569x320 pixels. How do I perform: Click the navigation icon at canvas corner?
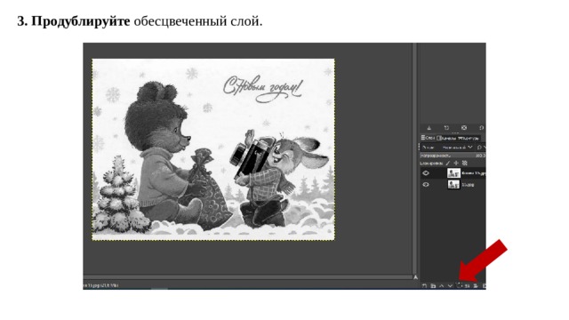415,277
